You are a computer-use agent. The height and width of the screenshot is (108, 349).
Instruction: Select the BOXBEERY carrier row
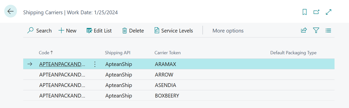tap(167, 96)
